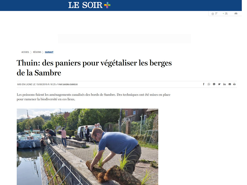247x185 pixels.
Task: Tweet the article with the Twitter icon
Action: pyautogui.click(x=219, y=84)
